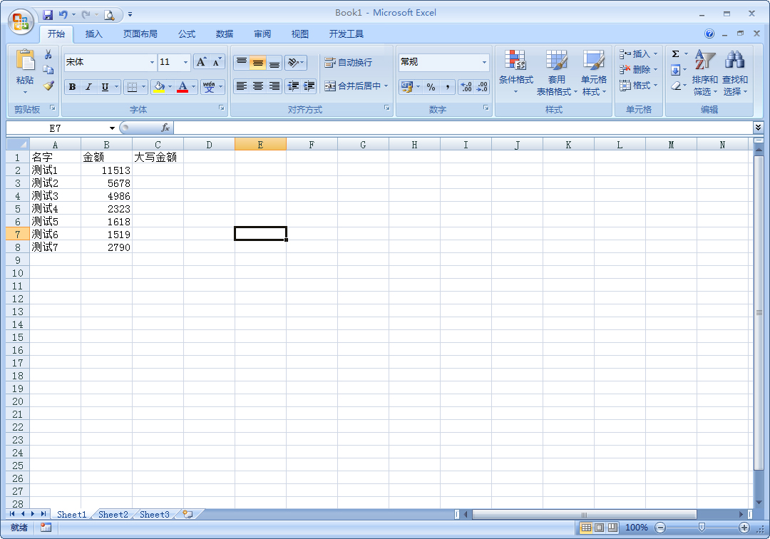Open the Fill down arrow tool
Viewport: 770px width, 539px height.
(676, 70)
